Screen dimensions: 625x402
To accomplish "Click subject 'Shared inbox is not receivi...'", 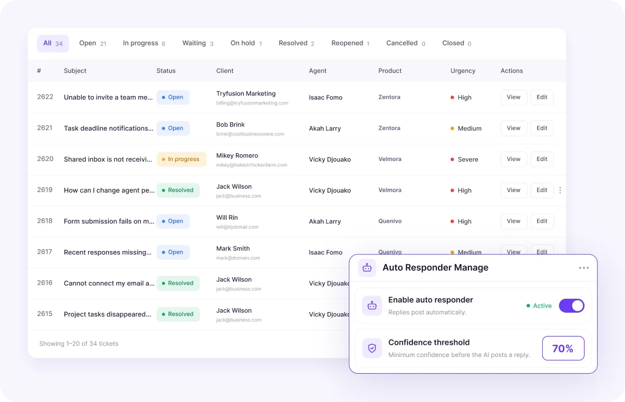I will 108,159.
